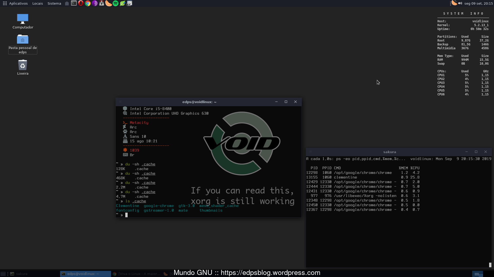Viewport: 494px width, 277px height.
Task: Toggle show desktop button in the bottom panel
Action: (x=3, y=274)
